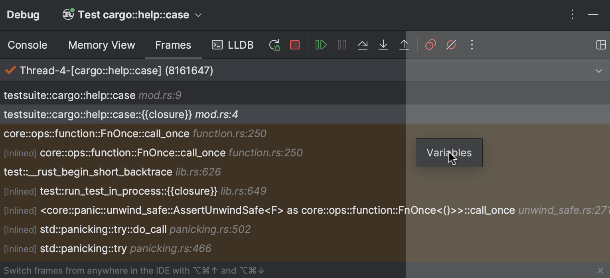Step out of the current frame
This screenshot has width=610, height=278.
[404, 45]
